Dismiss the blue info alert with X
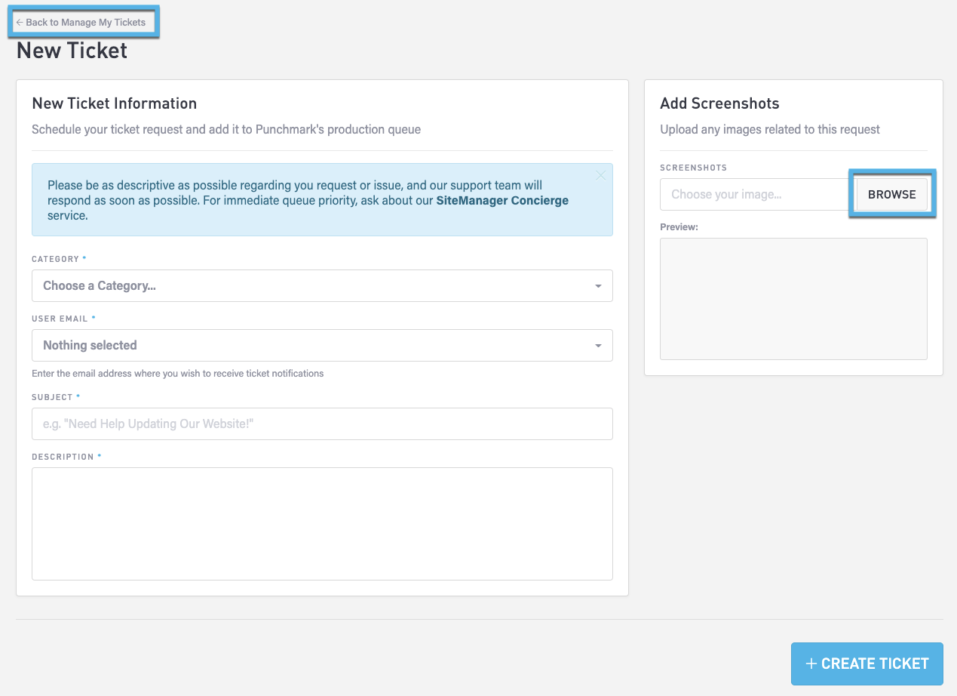This screenshot has height=696, width=957. click(600, 176)
